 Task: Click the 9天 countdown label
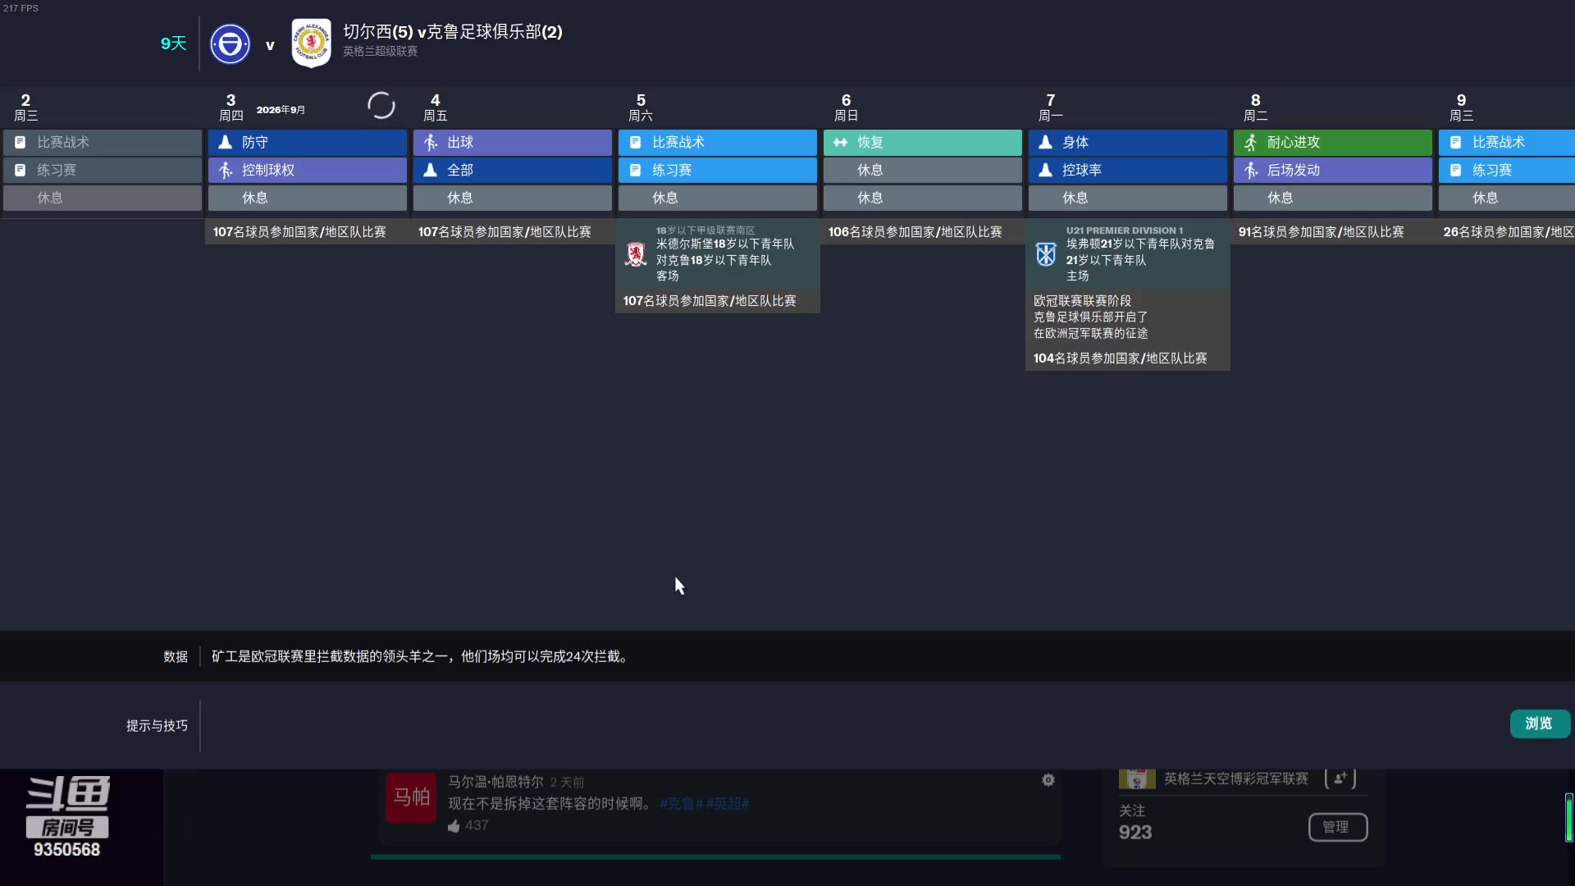coord(173,43)
